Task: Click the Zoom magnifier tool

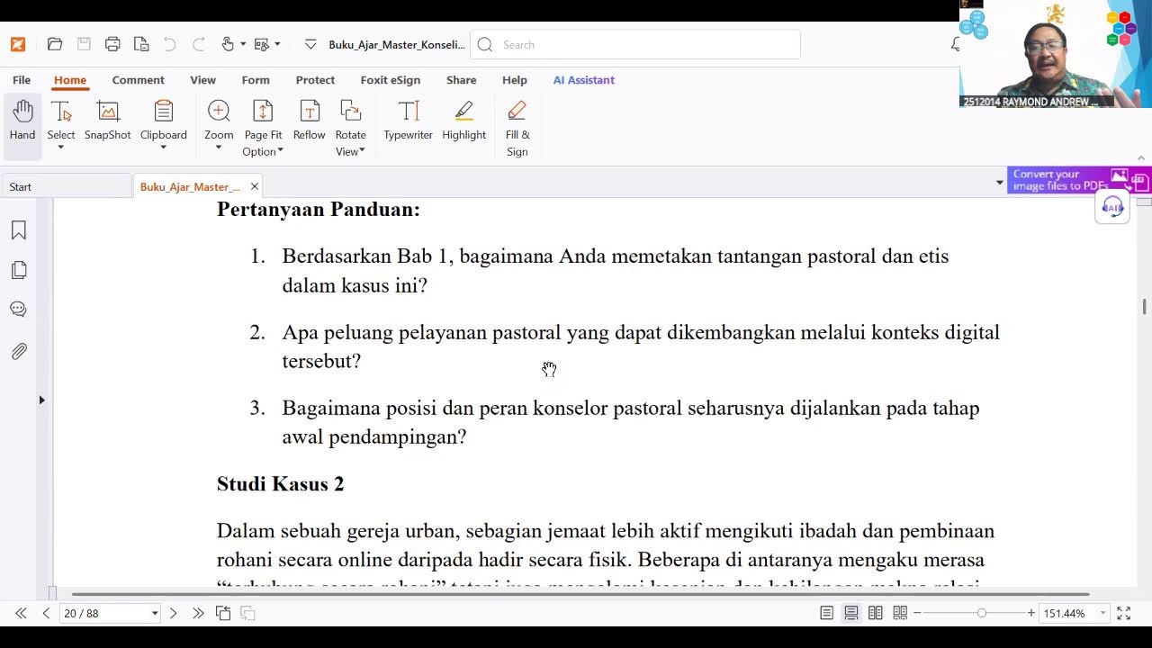Action: tap(219, 121)
